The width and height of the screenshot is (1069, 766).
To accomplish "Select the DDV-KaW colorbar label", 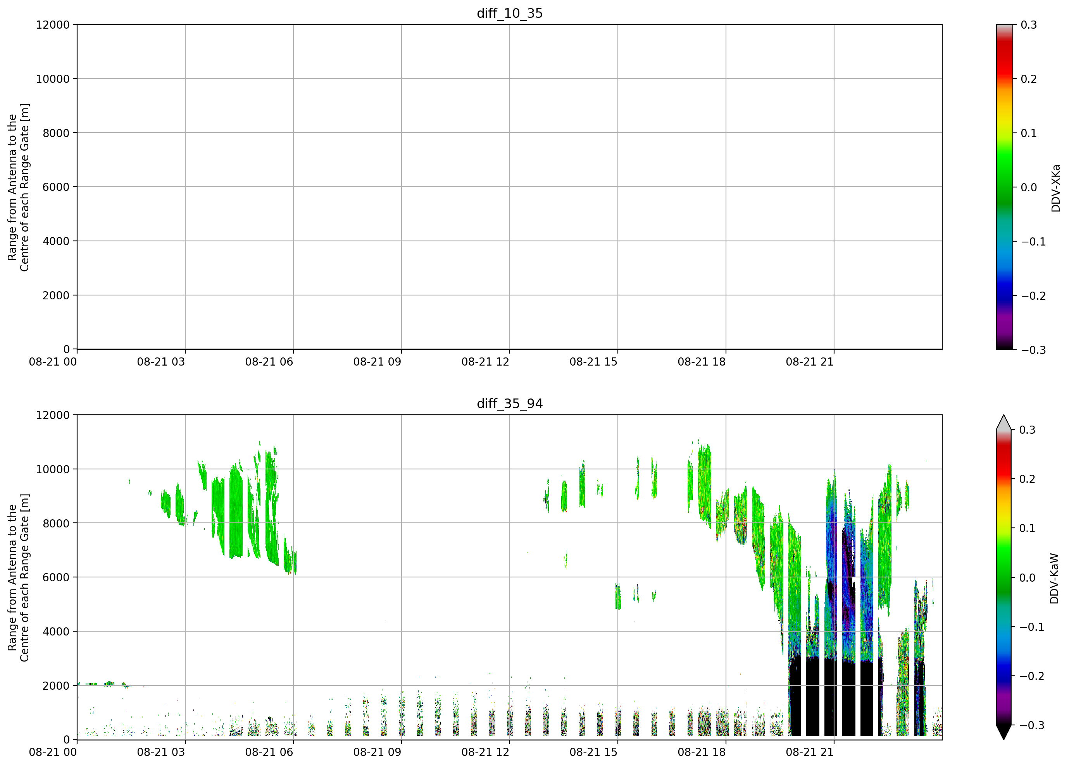I will tap(1054, 578).
